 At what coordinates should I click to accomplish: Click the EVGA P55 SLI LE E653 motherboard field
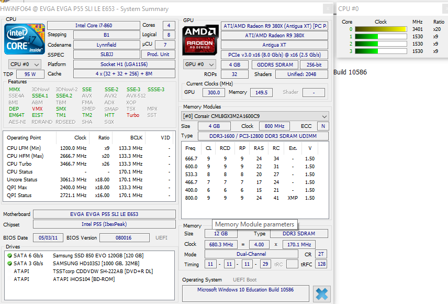click(104, 214)
